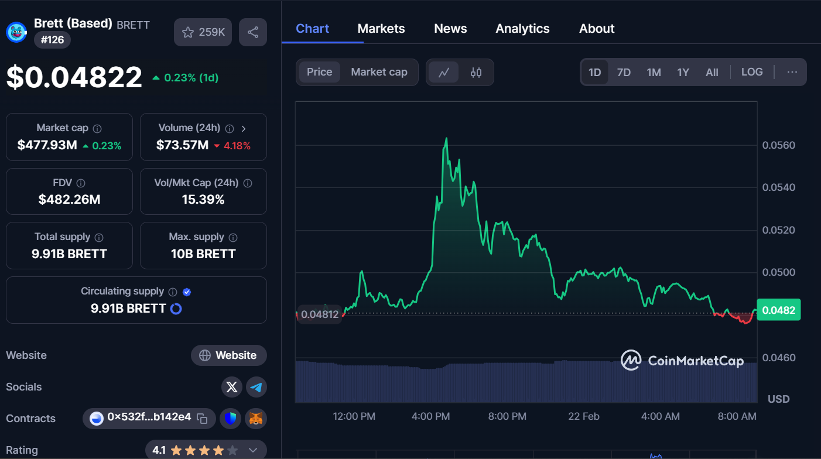Screen dimensions: 821x459
Task: Open the Markets tab
Action: [381, 29]
